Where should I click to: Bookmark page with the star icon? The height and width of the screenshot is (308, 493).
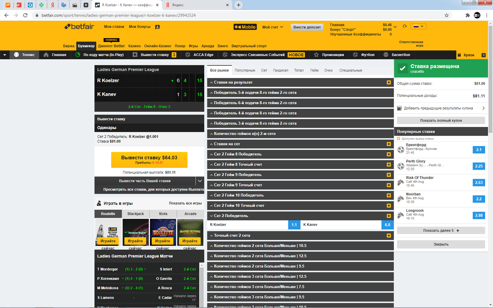pos(447,15)
